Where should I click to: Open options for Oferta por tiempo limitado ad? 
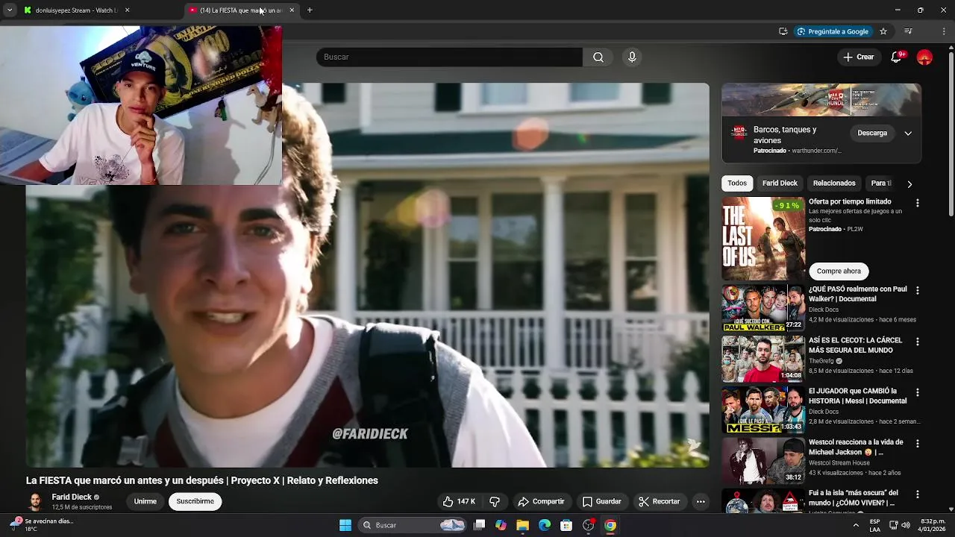918,203
